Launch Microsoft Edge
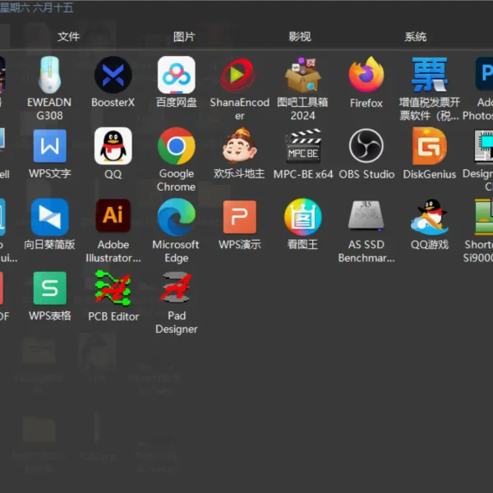The image size is (493, 493). point(177,217)
